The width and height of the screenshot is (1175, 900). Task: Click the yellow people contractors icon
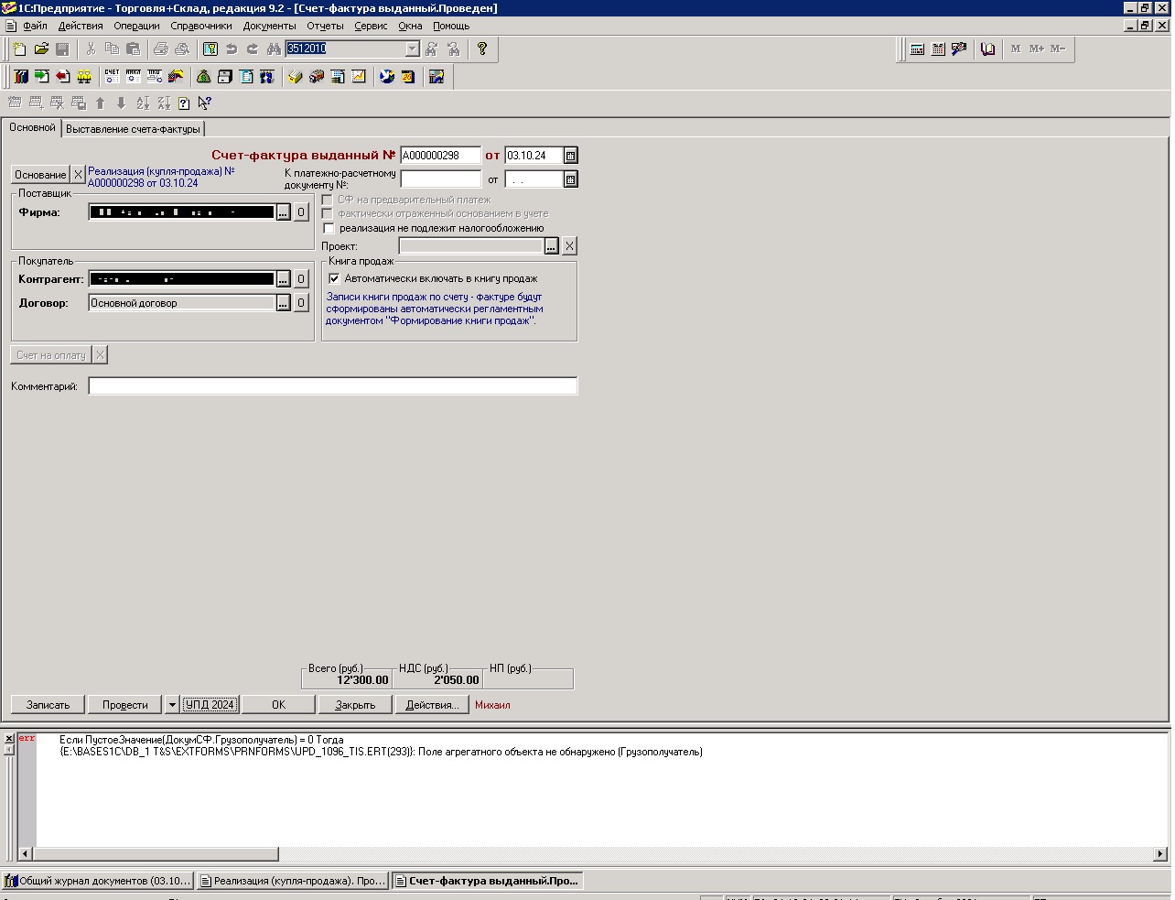tap(83, 77)
